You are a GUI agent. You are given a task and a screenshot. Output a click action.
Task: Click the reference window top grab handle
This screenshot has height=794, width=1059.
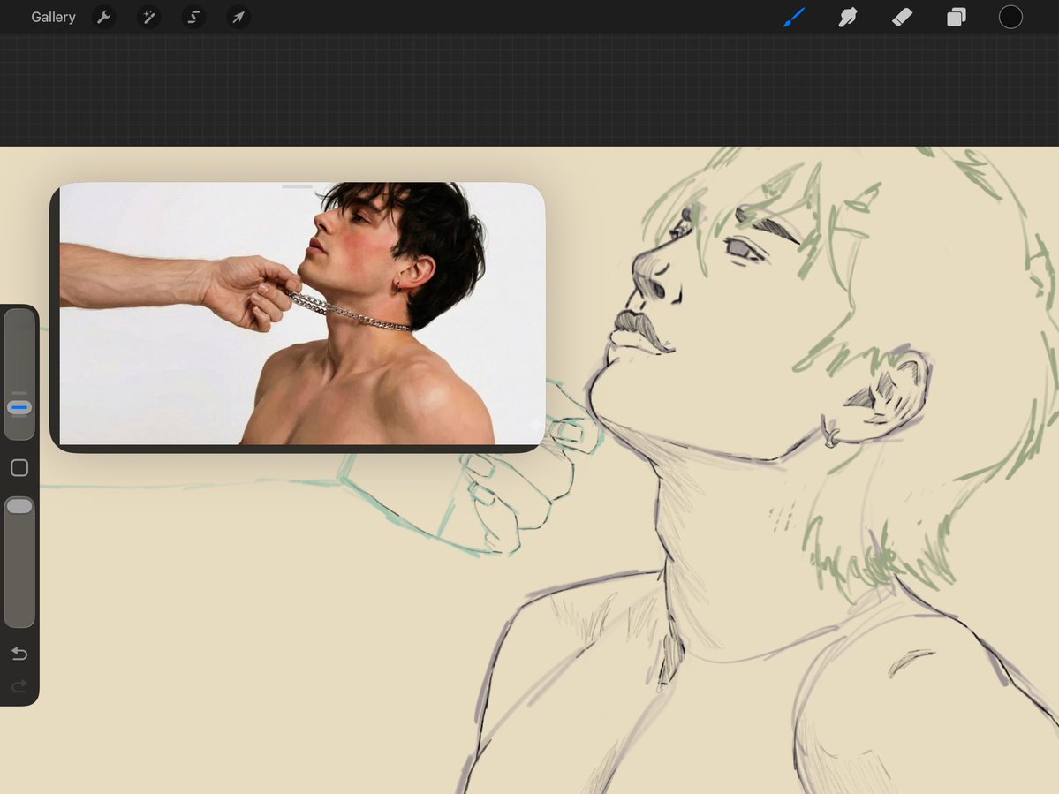tap(297, 186)
